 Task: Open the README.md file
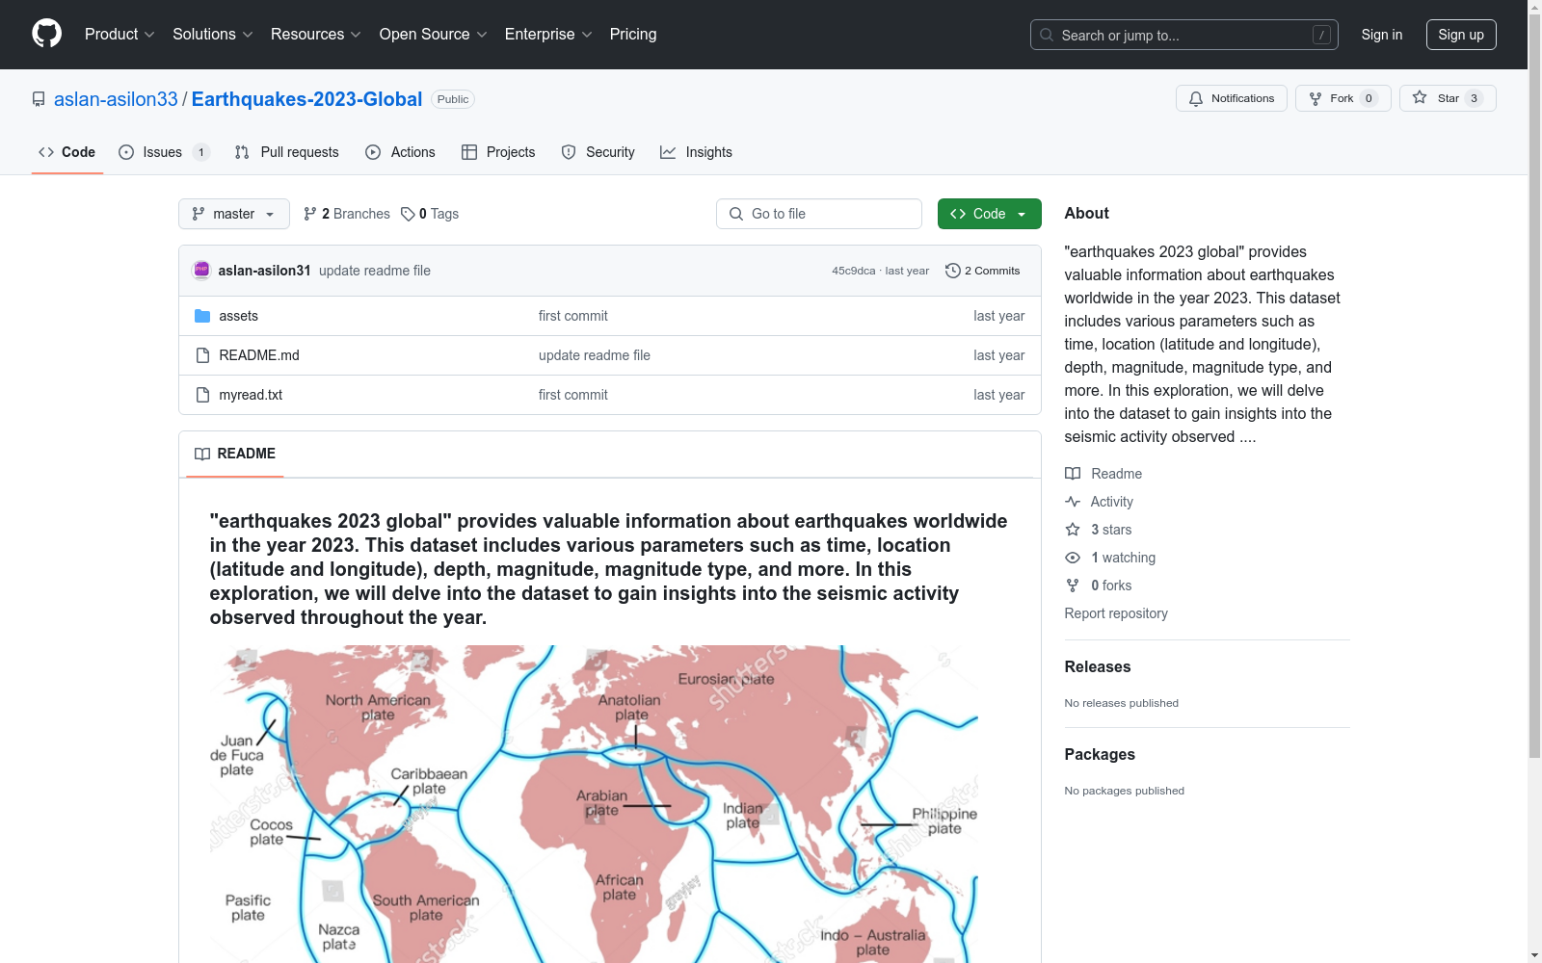(259, 355)
